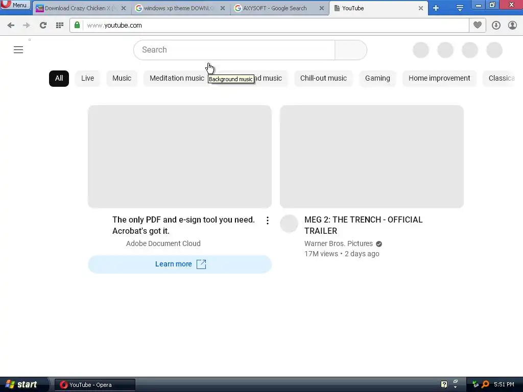The width and height of the screenshot is (523, 392).
Task: Click the green security padlock icon
Action: click(77, 25)
